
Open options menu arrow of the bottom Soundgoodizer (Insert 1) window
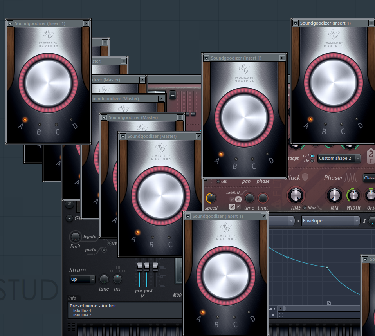point(188,216)
